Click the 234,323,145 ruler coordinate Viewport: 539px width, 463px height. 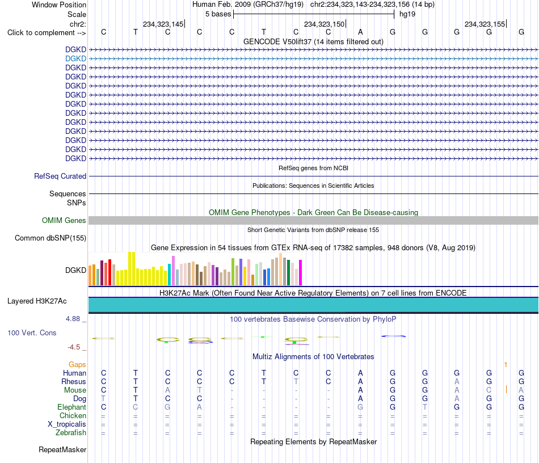point(163,24)
